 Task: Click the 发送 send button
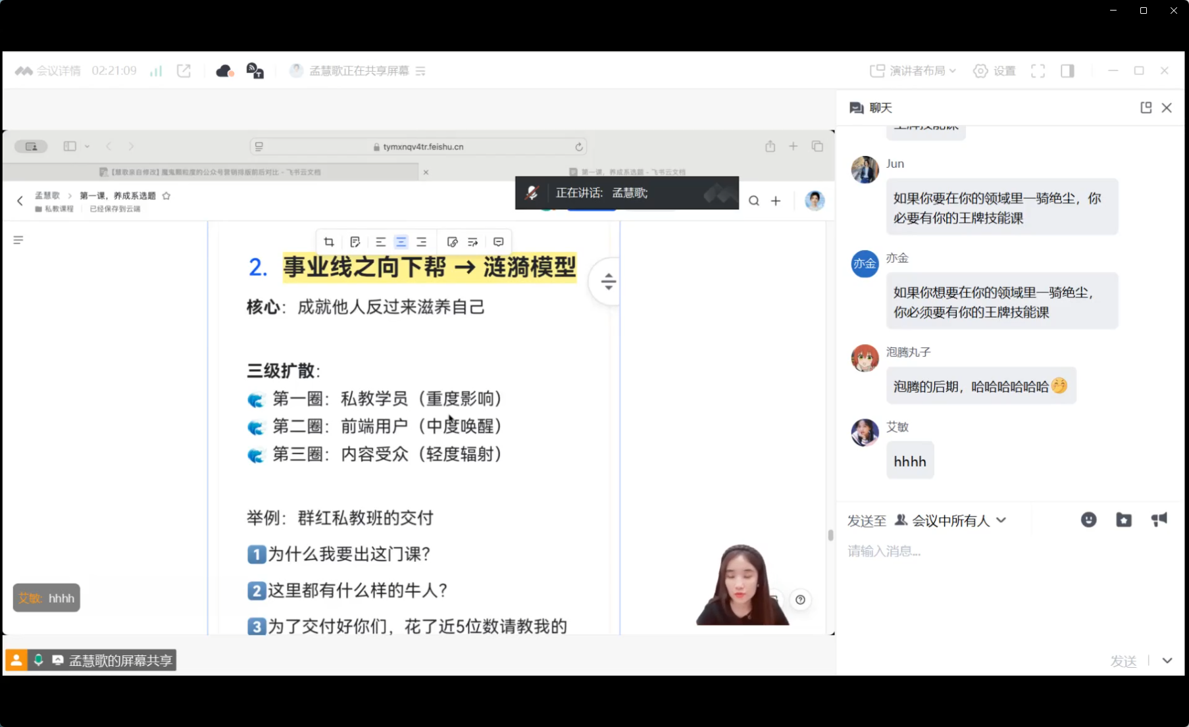click(1123, 661)
